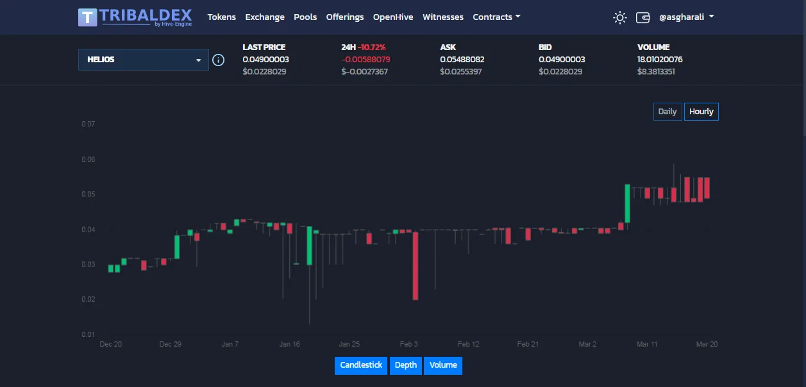Image resolution: width=806 pixels, height=387 pixels.
Task: Show the Candlestick chart
Action: coord(361,365)
